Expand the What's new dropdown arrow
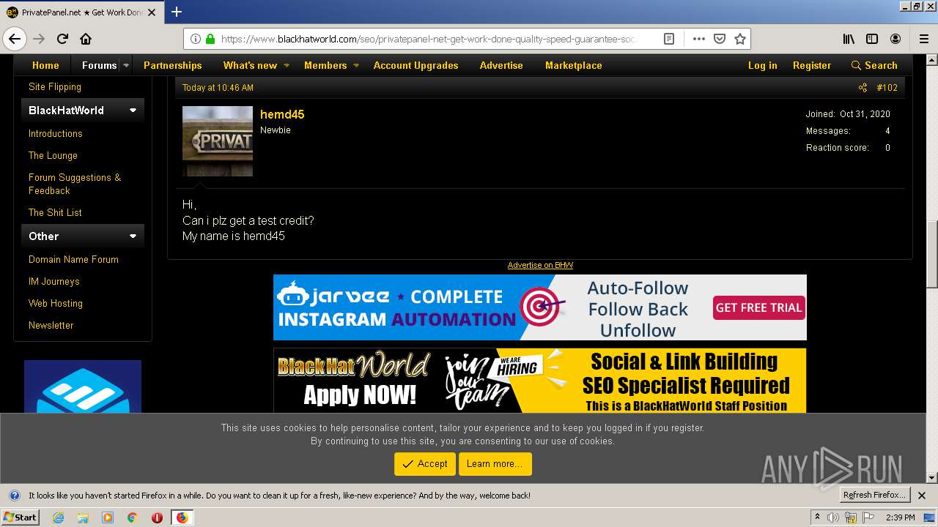This screenshot has width=938, height=527. pos(287,65)
